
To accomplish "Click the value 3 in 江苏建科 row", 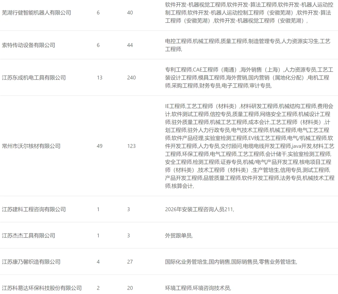I will pyautogui.click(x=128, y=209).
